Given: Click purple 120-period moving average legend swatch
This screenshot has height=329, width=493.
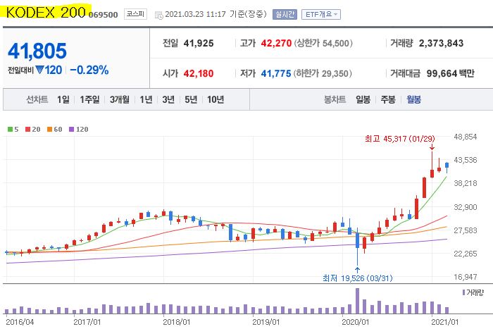Looking at the screenshot, I should (71, 129).
